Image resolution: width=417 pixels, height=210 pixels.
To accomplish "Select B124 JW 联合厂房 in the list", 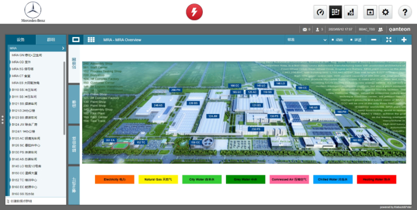I will 24,124.
